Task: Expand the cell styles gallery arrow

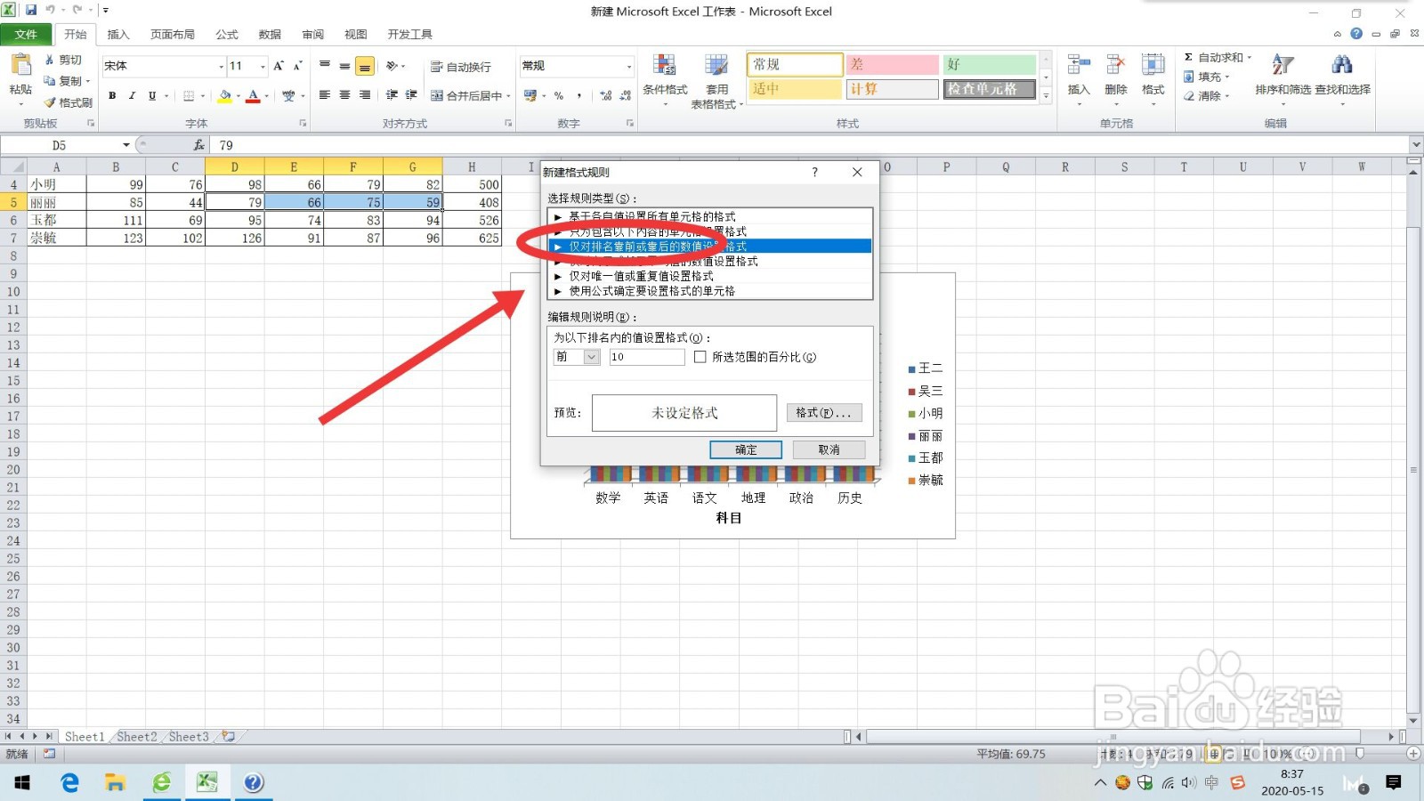Action: point(1046,96)
